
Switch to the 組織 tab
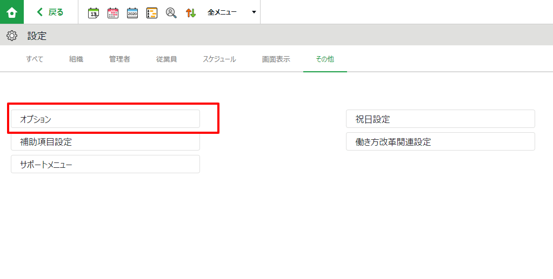pos(76,59)
